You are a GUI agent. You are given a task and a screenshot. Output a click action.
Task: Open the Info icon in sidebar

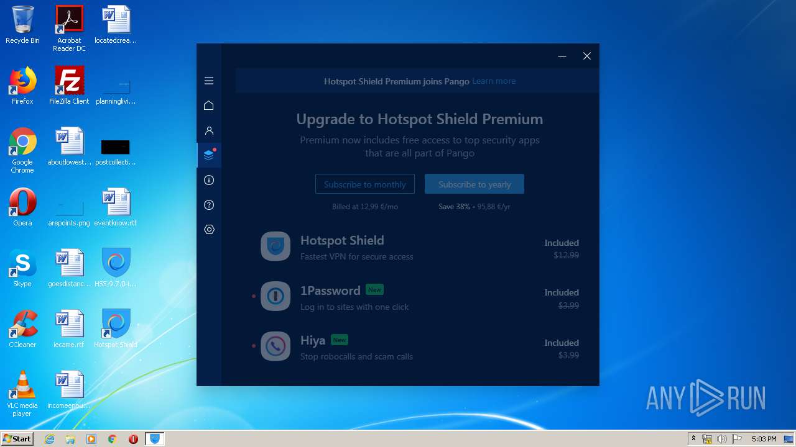pos(209,180)
